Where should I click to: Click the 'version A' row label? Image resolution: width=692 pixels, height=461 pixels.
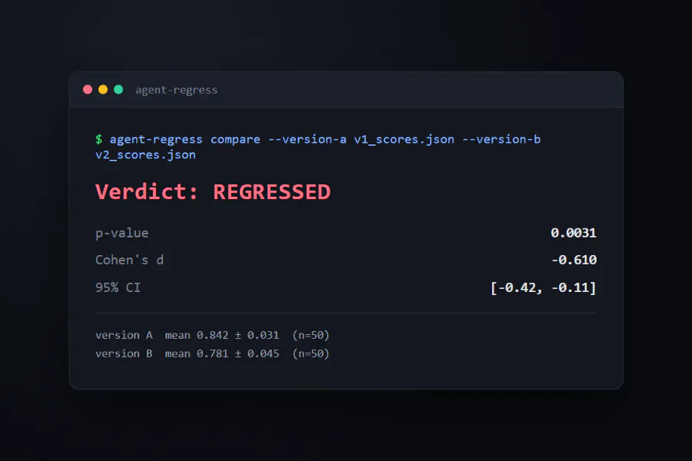pos(124,335)
